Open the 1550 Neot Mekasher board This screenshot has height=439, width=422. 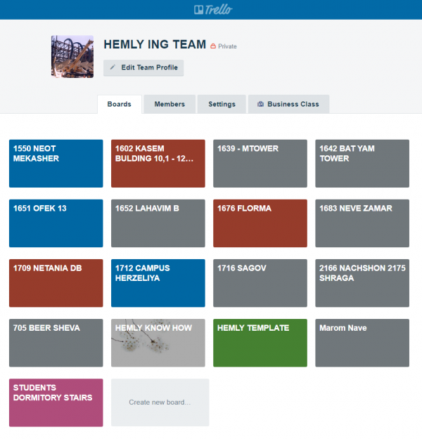point(56,164)
